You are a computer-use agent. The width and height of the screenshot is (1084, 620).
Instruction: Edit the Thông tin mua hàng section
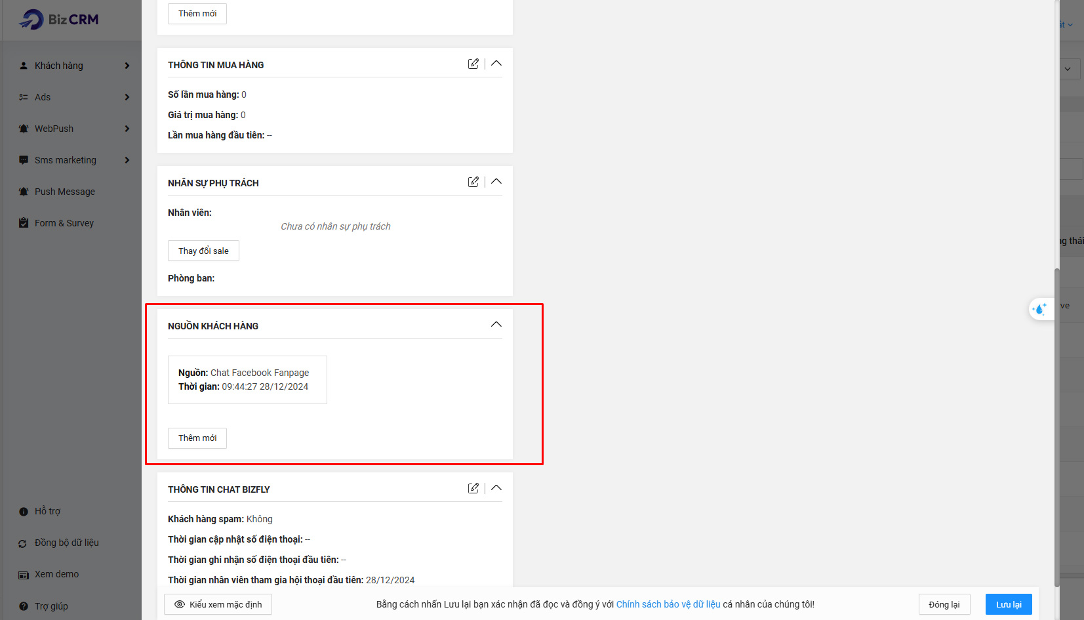click(x=473, y=64)
